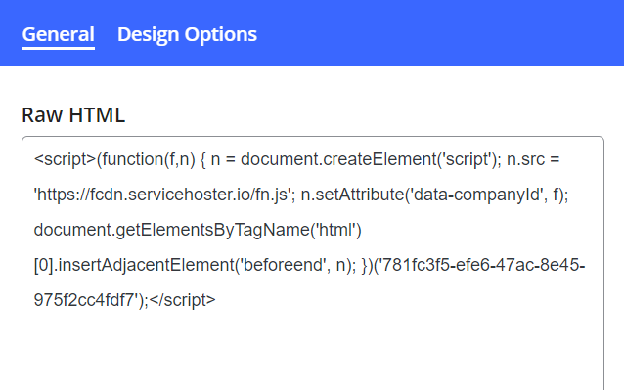Screen dimensions: 624x390
Task: Open the Design Options tab
Action: point(187,34)
